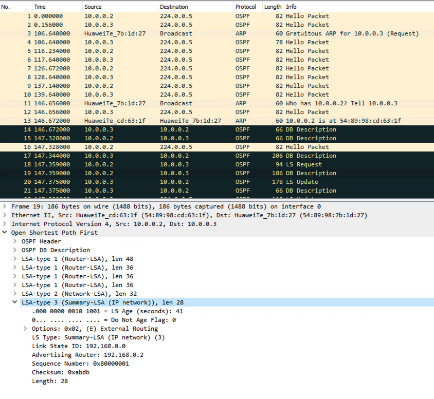This screenshot has height=399, width=434.
Task: Select the Length: 28 field
Action: pos(50,381)
